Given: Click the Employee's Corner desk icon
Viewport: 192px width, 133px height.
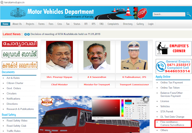Looking at the screenshot, I should point(162,48).
